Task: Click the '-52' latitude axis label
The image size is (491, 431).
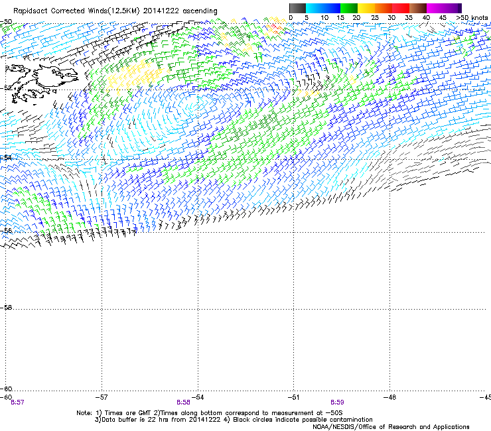Action: [6, 88]
